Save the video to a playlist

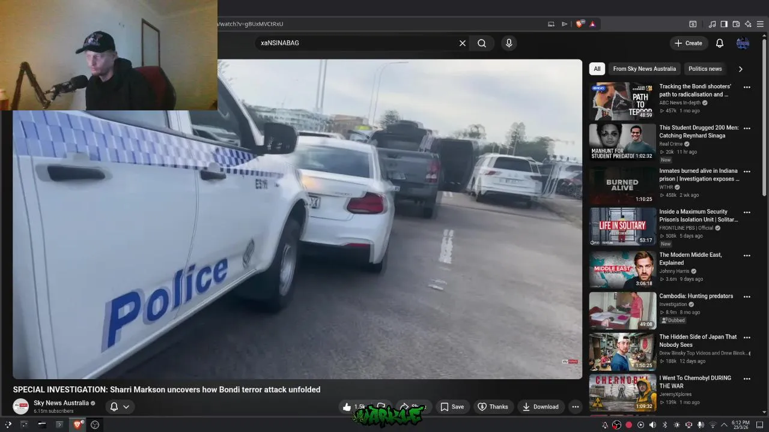coord(452,407)
